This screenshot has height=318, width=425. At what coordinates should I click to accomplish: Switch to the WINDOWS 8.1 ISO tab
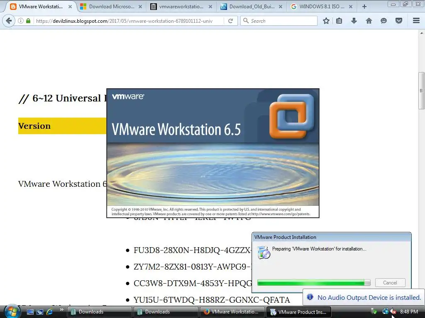pos(322,7)
